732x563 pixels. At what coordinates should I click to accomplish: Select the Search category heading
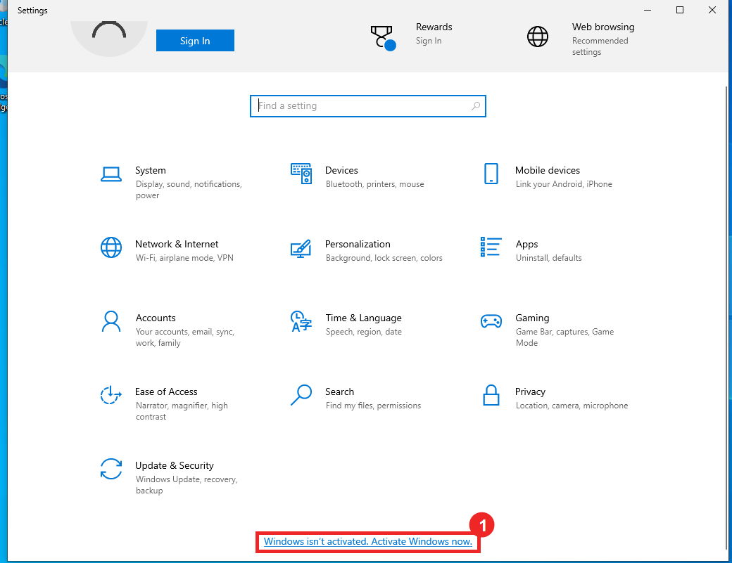tap(340, 392)
